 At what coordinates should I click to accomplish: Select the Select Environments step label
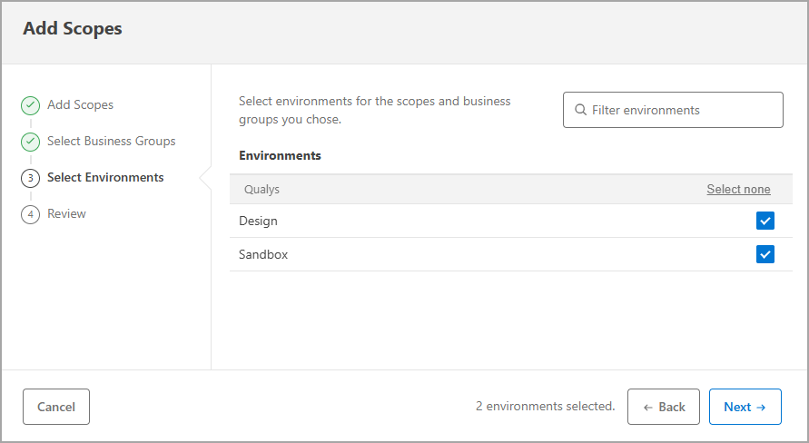(x=105, y=178)
